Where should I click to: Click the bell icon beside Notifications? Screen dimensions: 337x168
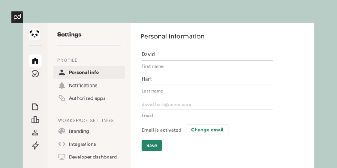tap(62, 85)
